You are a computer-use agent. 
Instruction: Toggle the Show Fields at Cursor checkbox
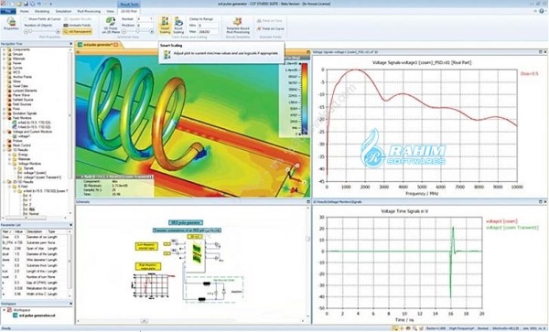click(26, 19)
